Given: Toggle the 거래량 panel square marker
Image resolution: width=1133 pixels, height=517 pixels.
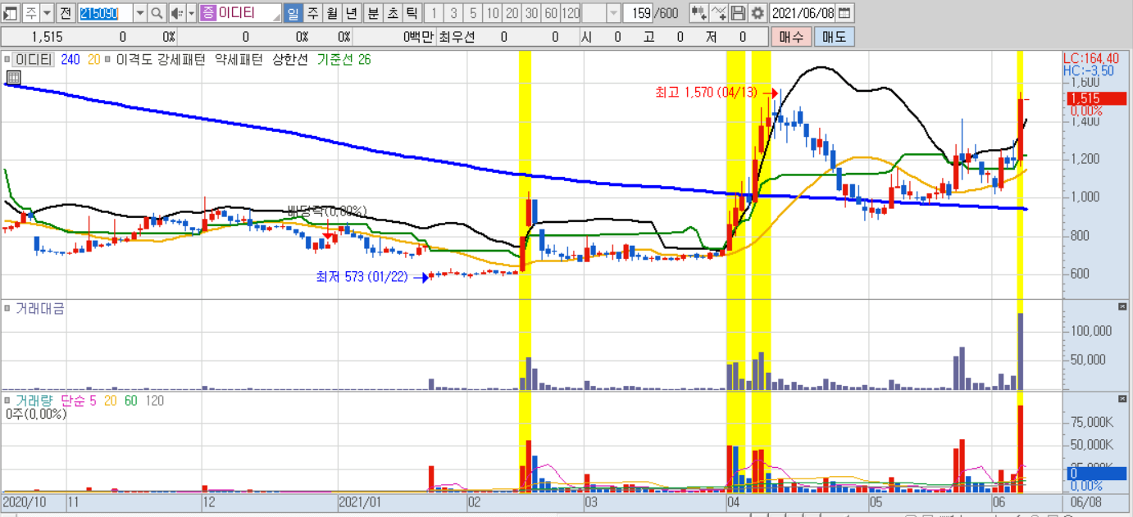Looking at the screenshot, I should [7, 400].
